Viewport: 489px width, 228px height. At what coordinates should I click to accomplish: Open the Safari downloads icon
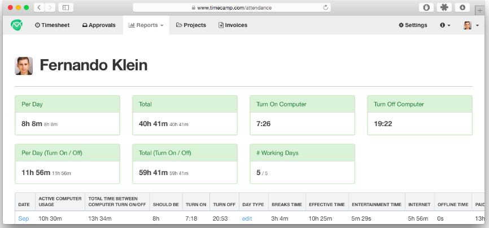[462, 7]
